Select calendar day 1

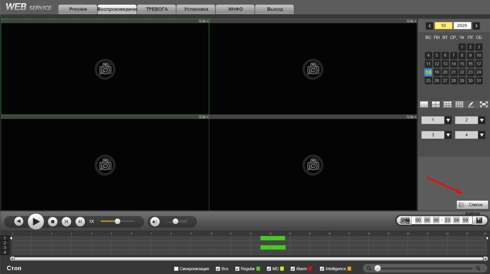462,47
